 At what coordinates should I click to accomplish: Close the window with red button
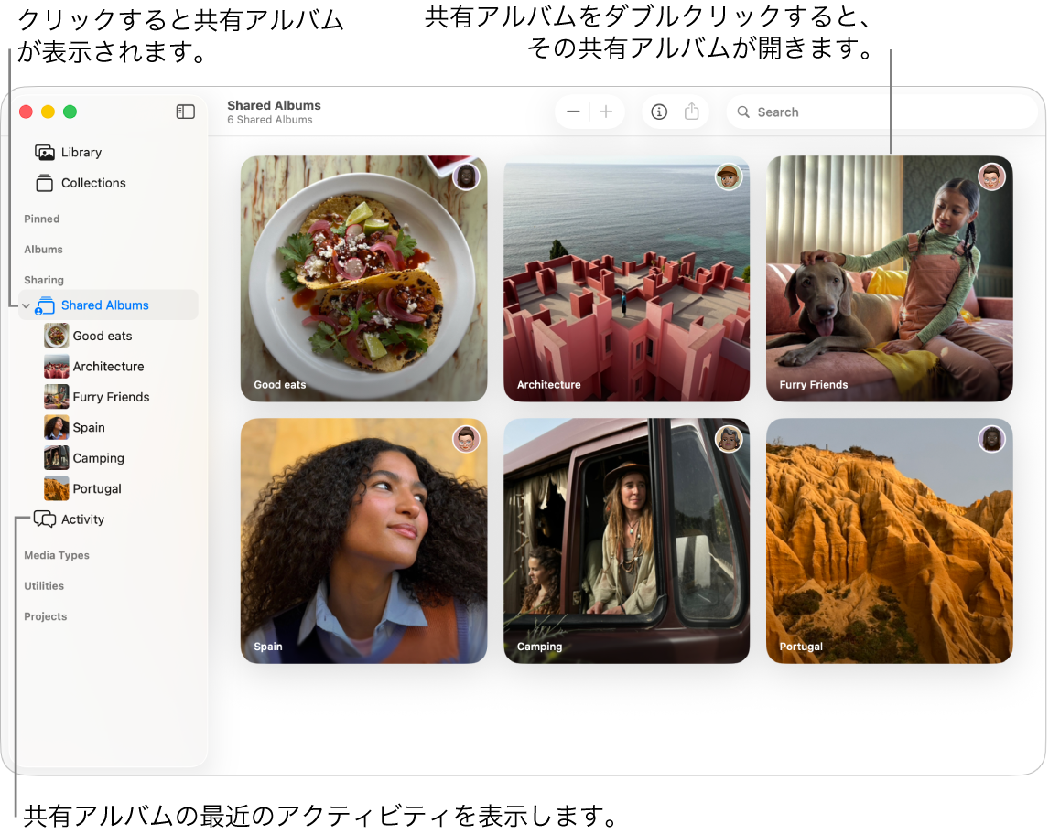click(27, 112)
